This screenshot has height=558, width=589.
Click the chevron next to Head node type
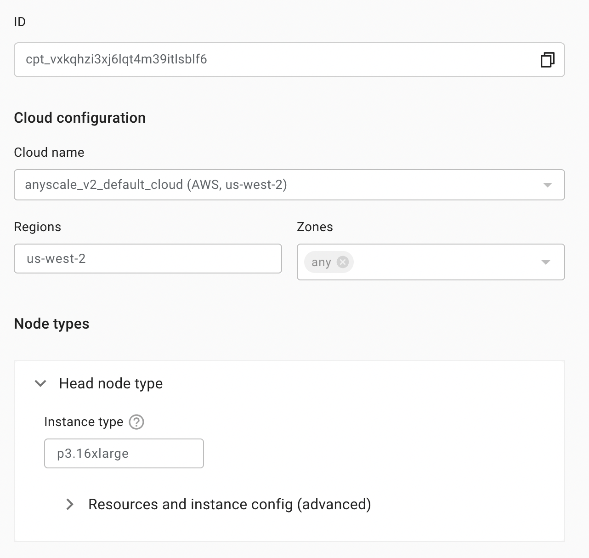pyautogui.click(x=40, y=383)
